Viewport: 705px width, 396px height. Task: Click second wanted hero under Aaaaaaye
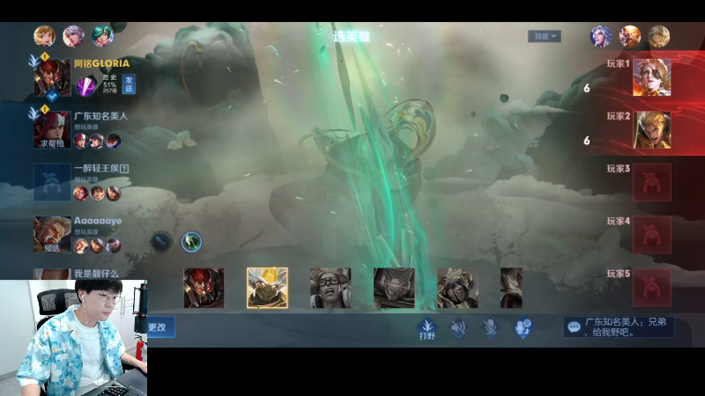[x=97, y=246]
